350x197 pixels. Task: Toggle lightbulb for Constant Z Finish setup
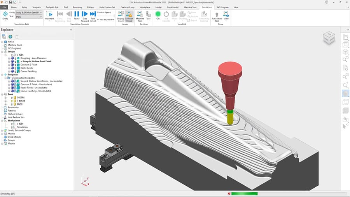(16, 65)
